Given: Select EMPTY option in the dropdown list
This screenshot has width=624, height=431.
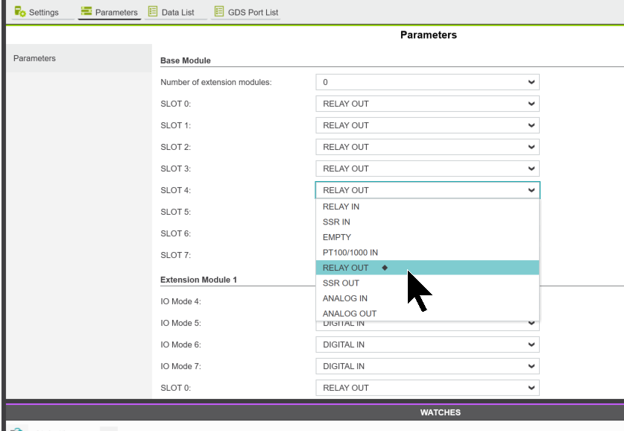Looking at the screenshot, I should (337, 237).
